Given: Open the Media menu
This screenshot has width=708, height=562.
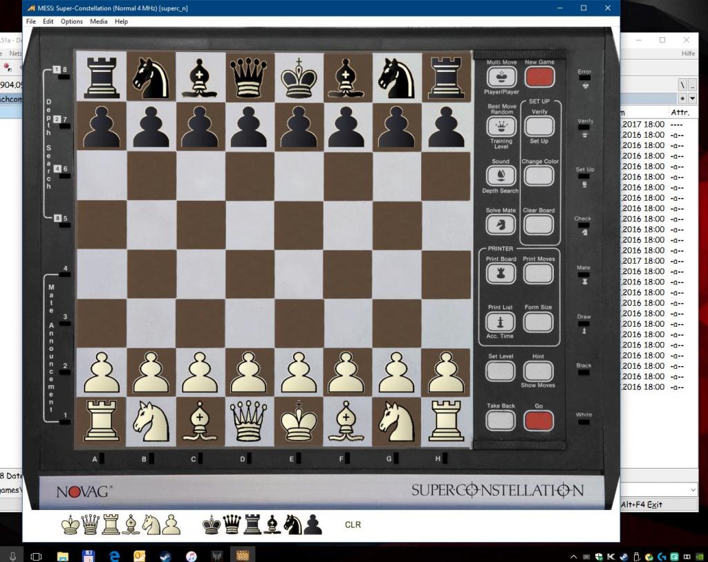Looking at the screenshot, I should 99,21.
